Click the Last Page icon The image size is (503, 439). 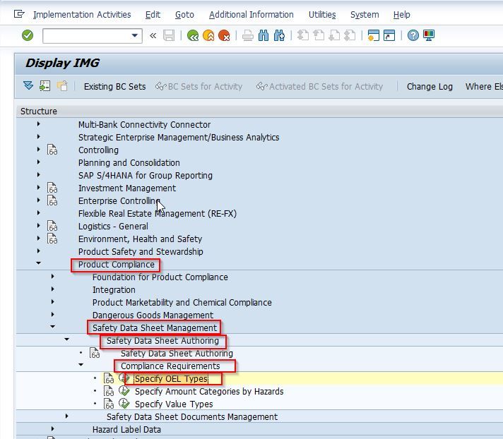tap(350, 35)
